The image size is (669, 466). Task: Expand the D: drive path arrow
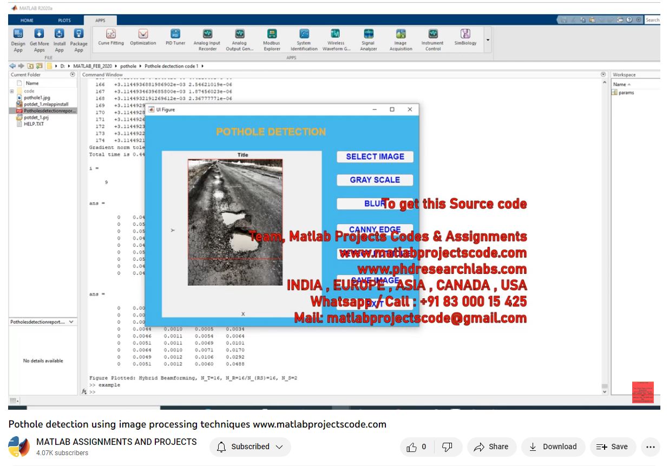tap(70, 66)
